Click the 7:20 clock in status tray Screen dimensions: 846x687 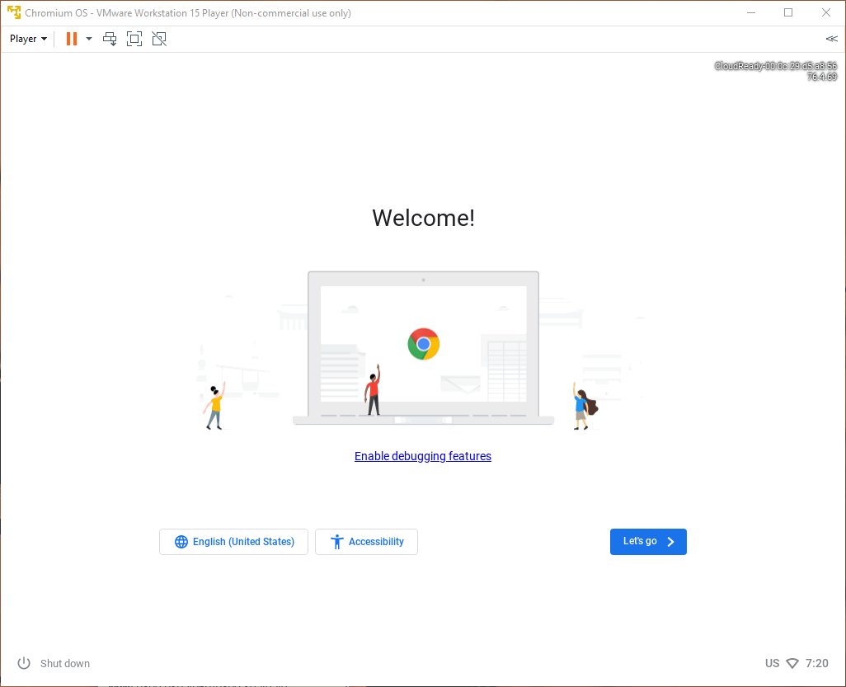(x=817, y=663)
